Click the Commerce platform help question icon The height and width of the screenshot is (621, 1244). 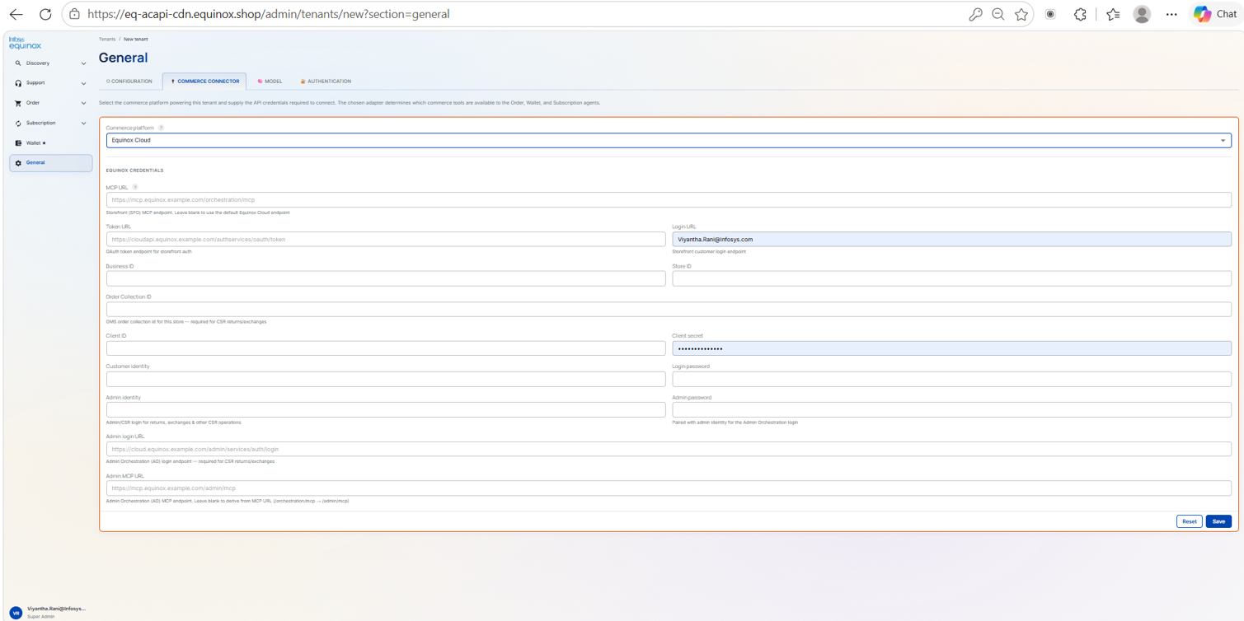tap(161, 128)
